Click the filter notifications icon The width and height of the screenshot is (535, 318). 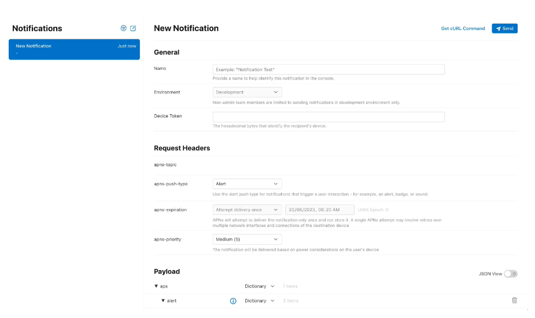click(x=123, y=28)
